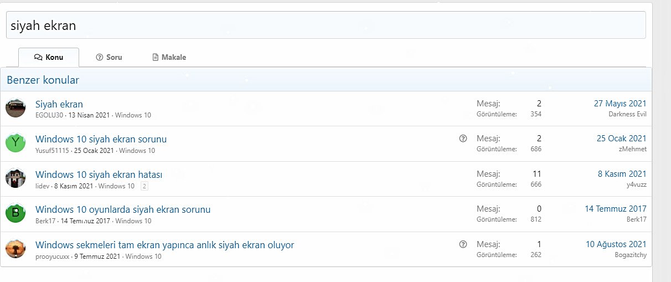671x282 pixels.
Task: Select the Soru tab
Action: point(109,57)
